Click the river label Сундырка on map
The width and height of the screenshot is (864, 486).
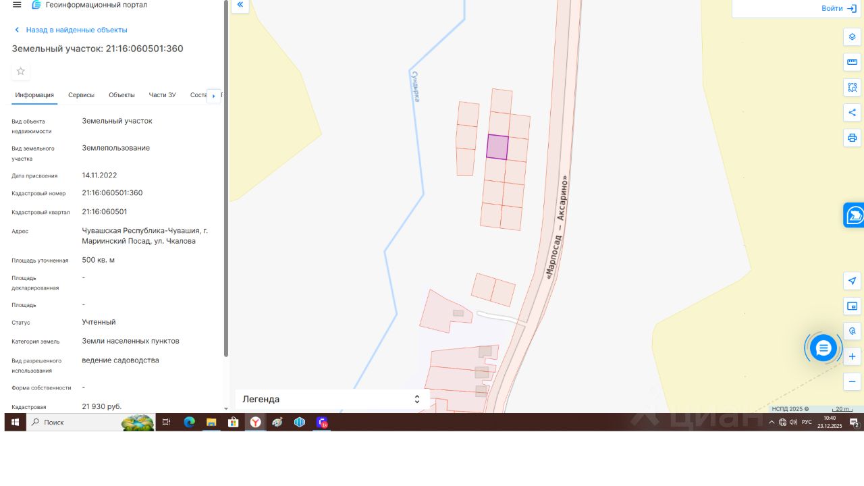(x=416, y=86)
